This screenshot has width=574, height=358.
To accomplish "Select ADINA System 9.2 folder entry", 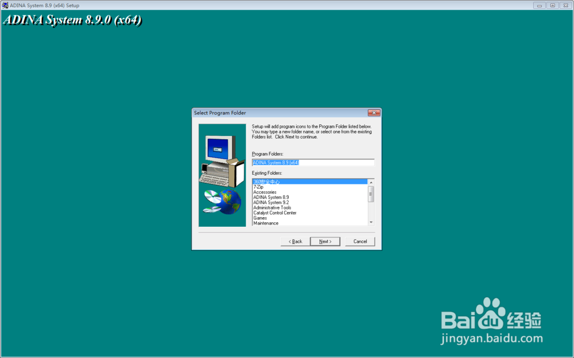I will coord(310,202).
